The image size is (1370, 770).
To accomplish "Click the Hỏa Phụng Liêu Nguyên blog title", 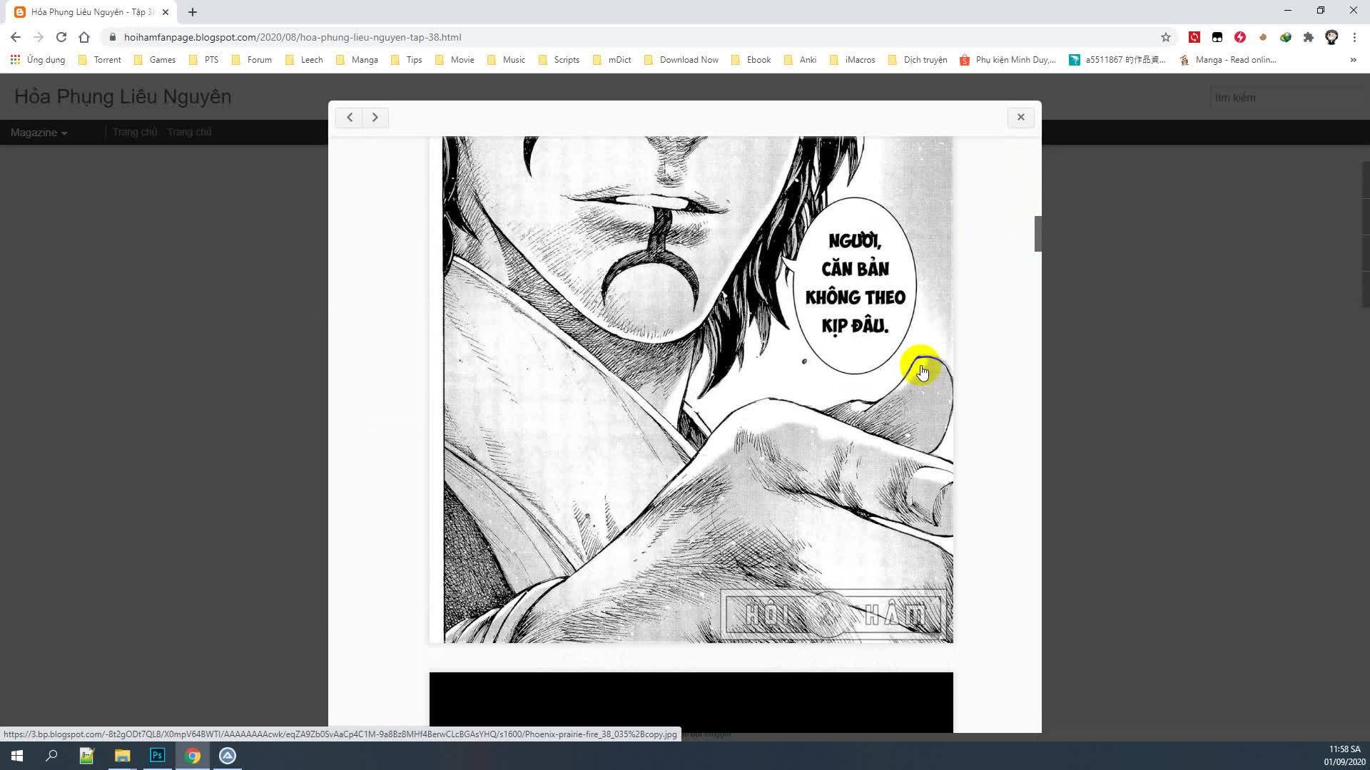I will click(x=123, y=97).
